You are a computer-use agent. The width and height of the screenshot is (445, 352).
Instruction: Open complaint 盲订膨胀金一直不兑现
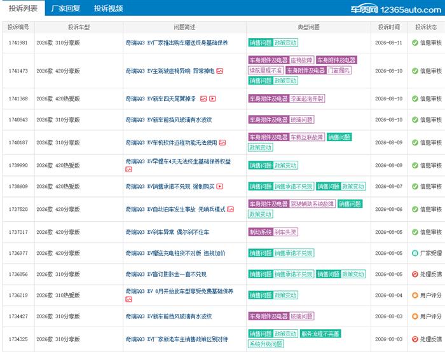tap(166, 274)
